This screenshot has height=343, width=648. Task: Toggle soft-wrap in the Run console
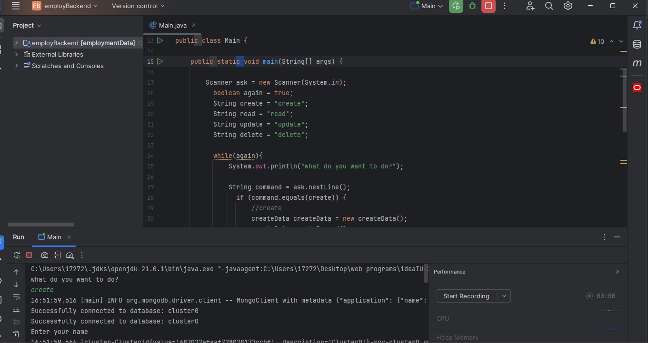tap(16, 297)
